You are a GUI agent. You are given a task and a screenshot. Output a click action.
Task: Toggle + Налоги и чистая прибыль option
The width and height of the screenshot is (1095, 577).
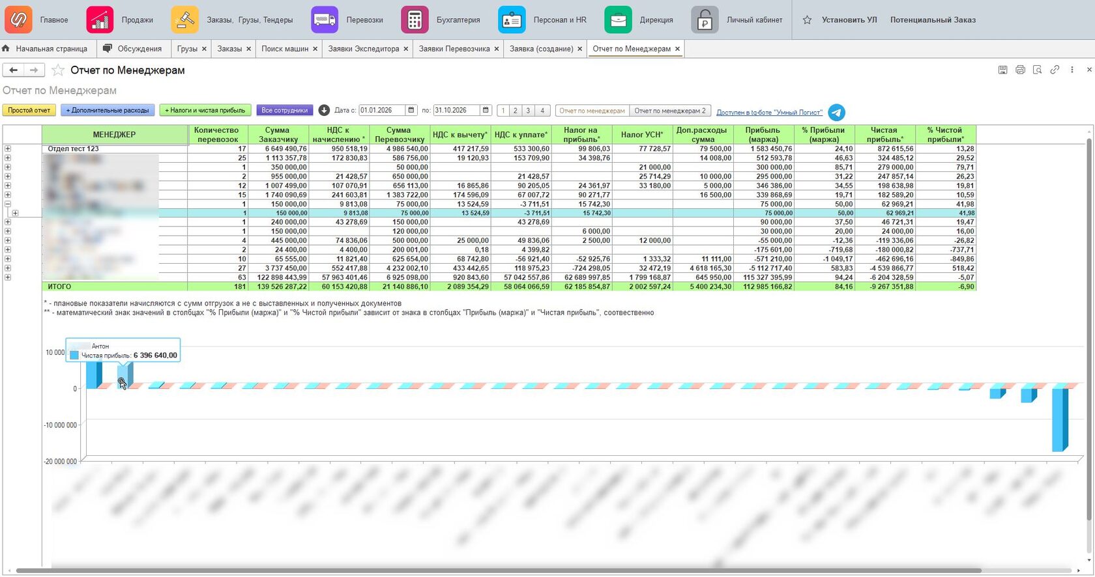(x=205, y=110)
